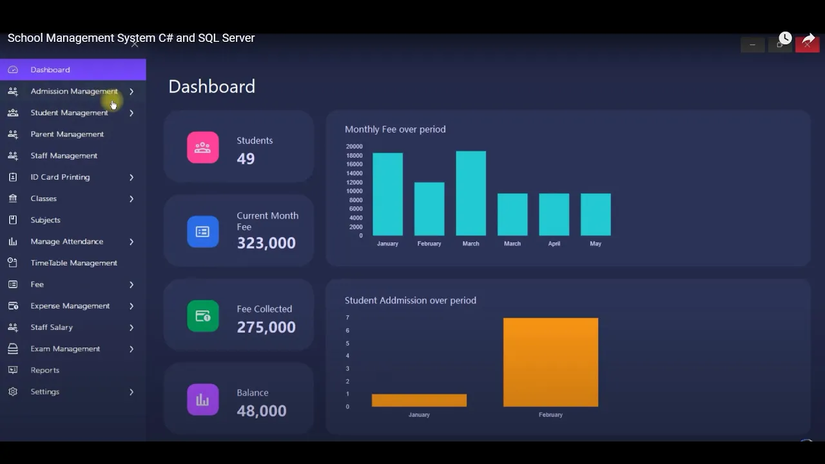Click the Student Addmission over period title
The width and height of the screenshot is (825, 464).
coord(411,300)
